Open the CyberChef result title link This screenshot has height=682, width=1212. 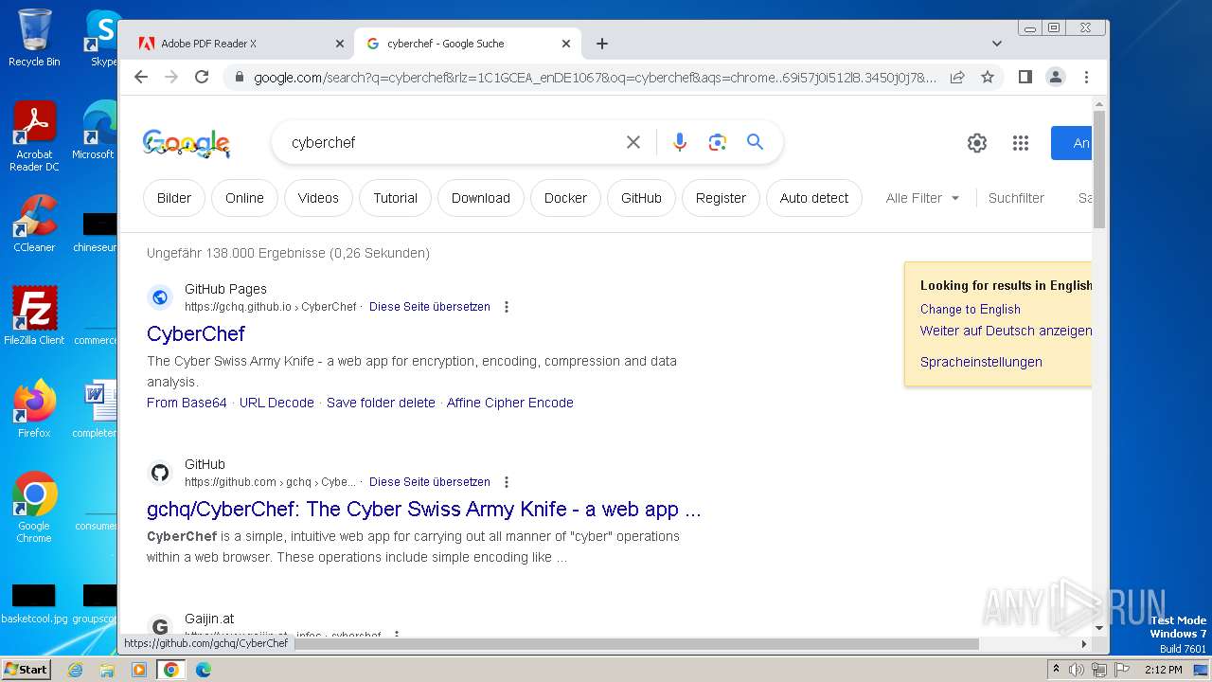pos(196,333)
